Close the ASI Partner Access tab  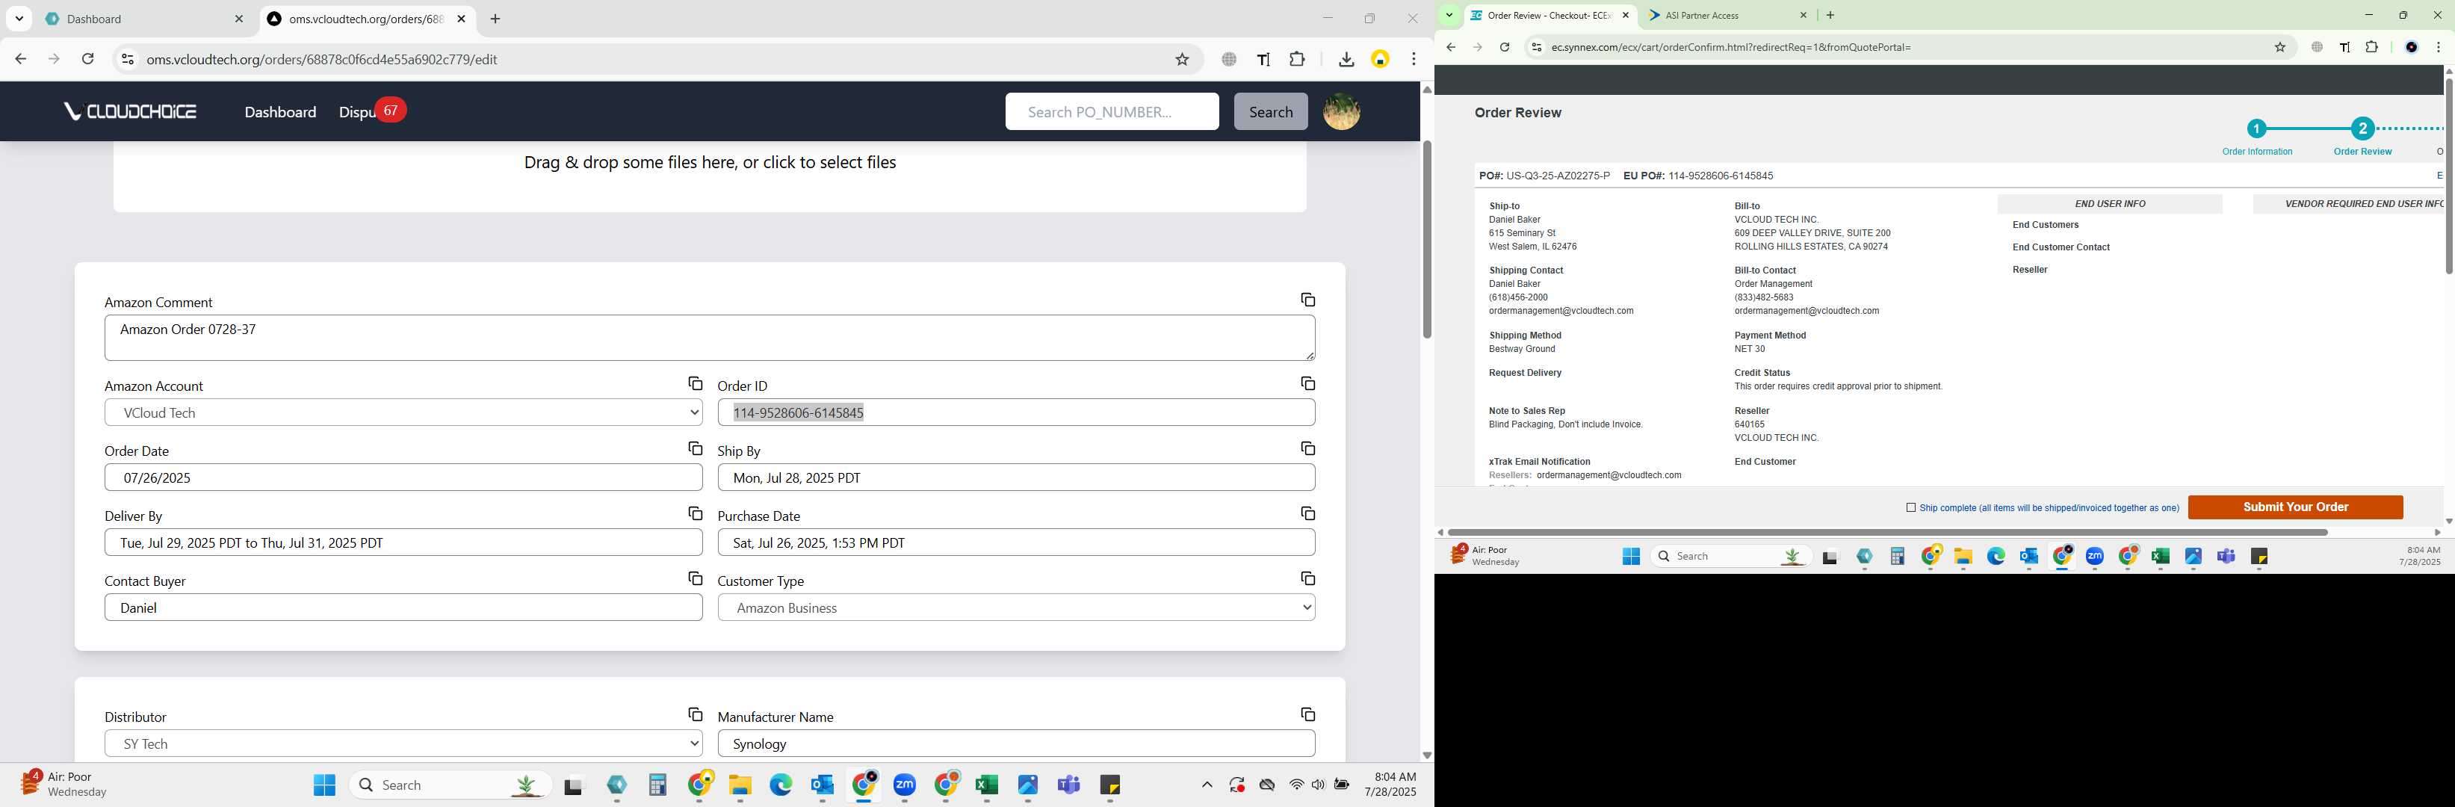click(1803, 15)
